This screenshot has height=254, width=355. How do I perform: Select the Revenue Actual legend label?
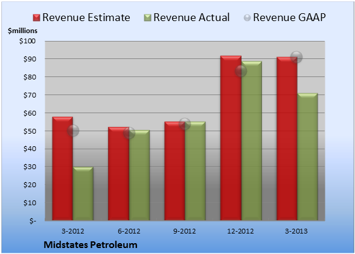[191, 17]
